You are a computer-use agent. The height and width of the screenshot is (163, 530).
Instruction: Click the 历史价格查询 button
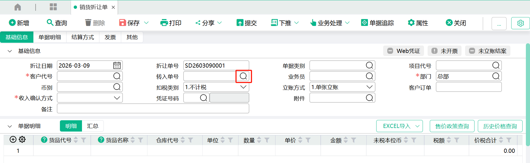tap(500, 126)
